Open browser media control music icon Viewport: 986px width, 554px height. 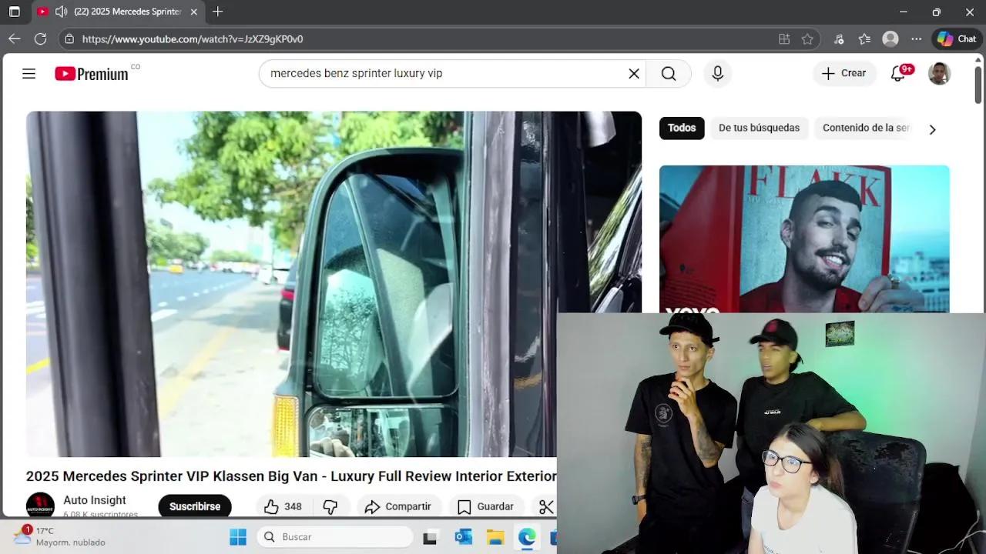coord(839,38)
